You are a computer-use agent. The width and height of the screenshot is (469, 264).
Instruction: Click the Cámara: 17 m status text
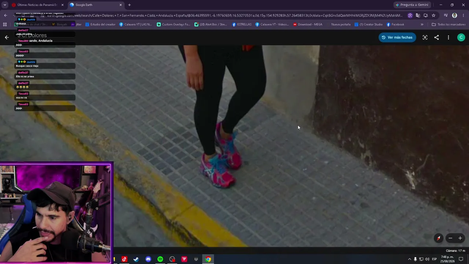coord(455,251)
